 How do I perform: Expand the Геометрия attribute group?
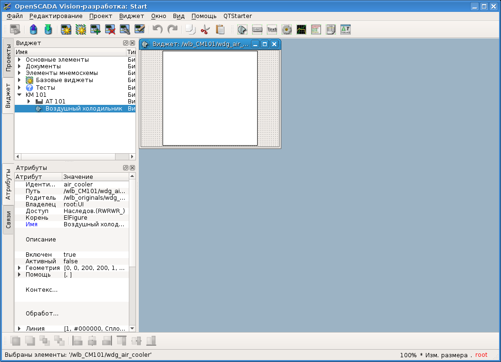point(19,268)
